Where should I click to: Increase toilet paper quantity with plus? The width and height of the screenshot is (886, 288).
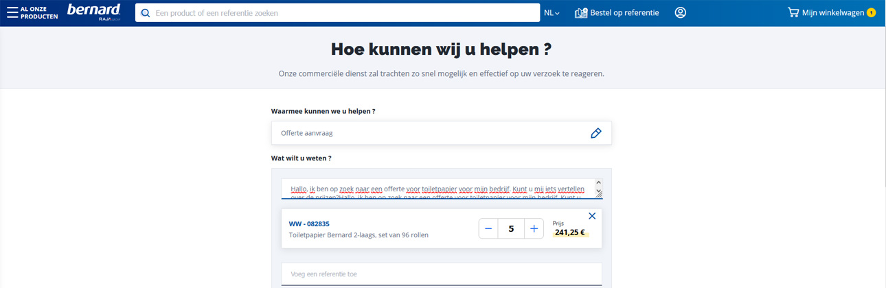(x=534, y=229)
